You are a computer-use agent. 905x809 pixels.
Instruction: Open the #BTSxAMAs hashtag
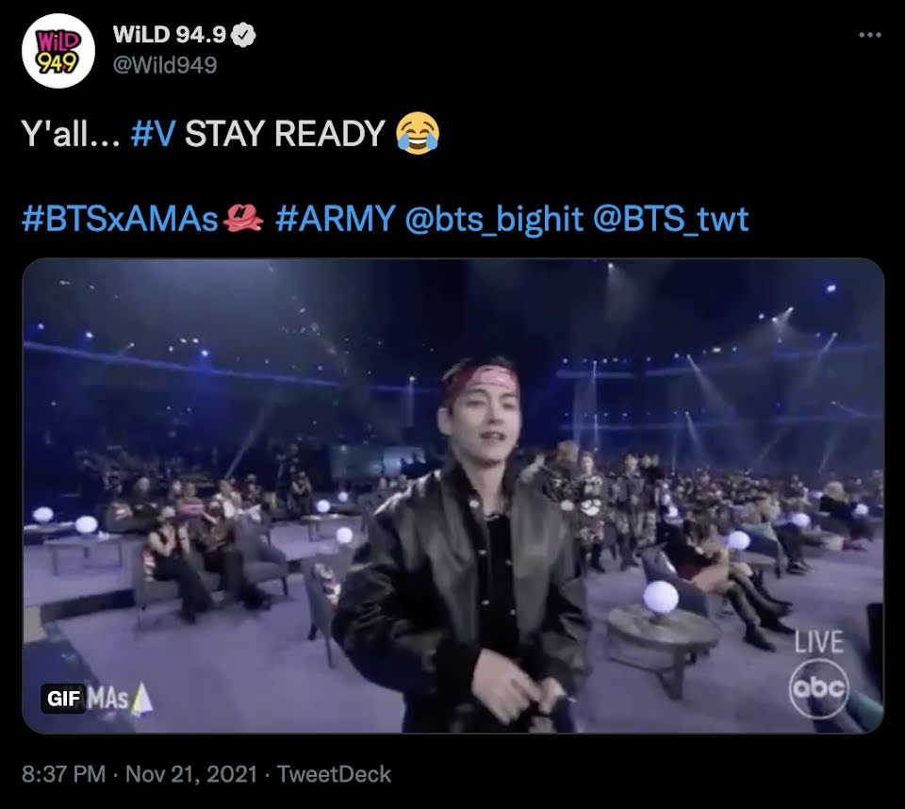pos(120,219)
